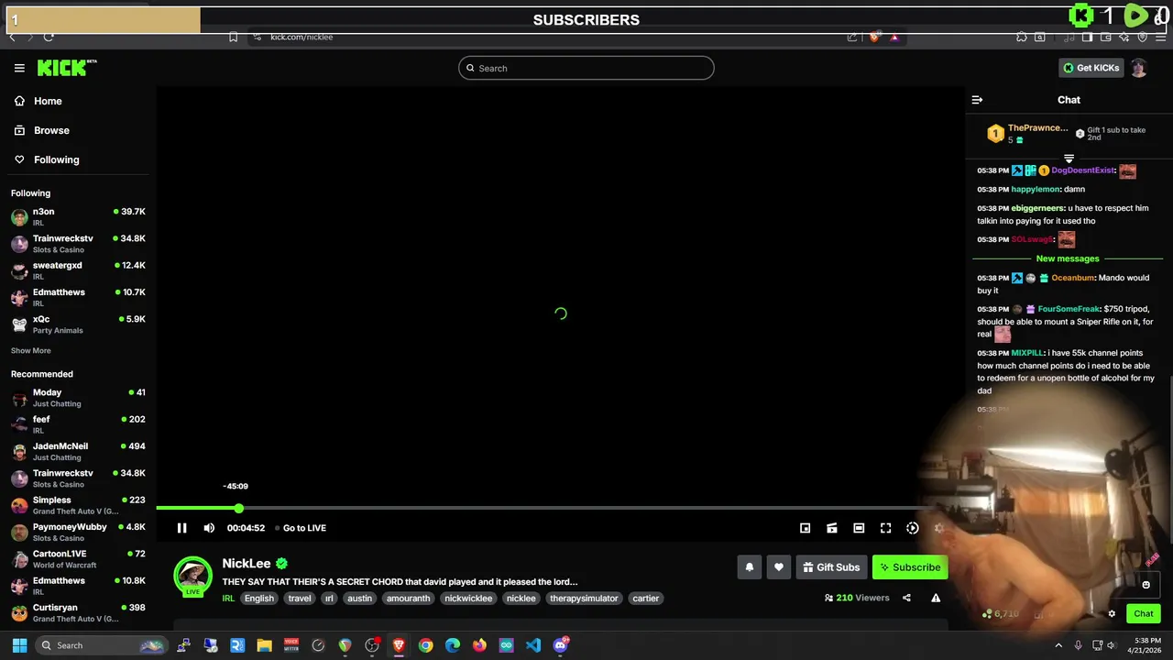Open Curtisryan's recommended channel

pos(78,612)
